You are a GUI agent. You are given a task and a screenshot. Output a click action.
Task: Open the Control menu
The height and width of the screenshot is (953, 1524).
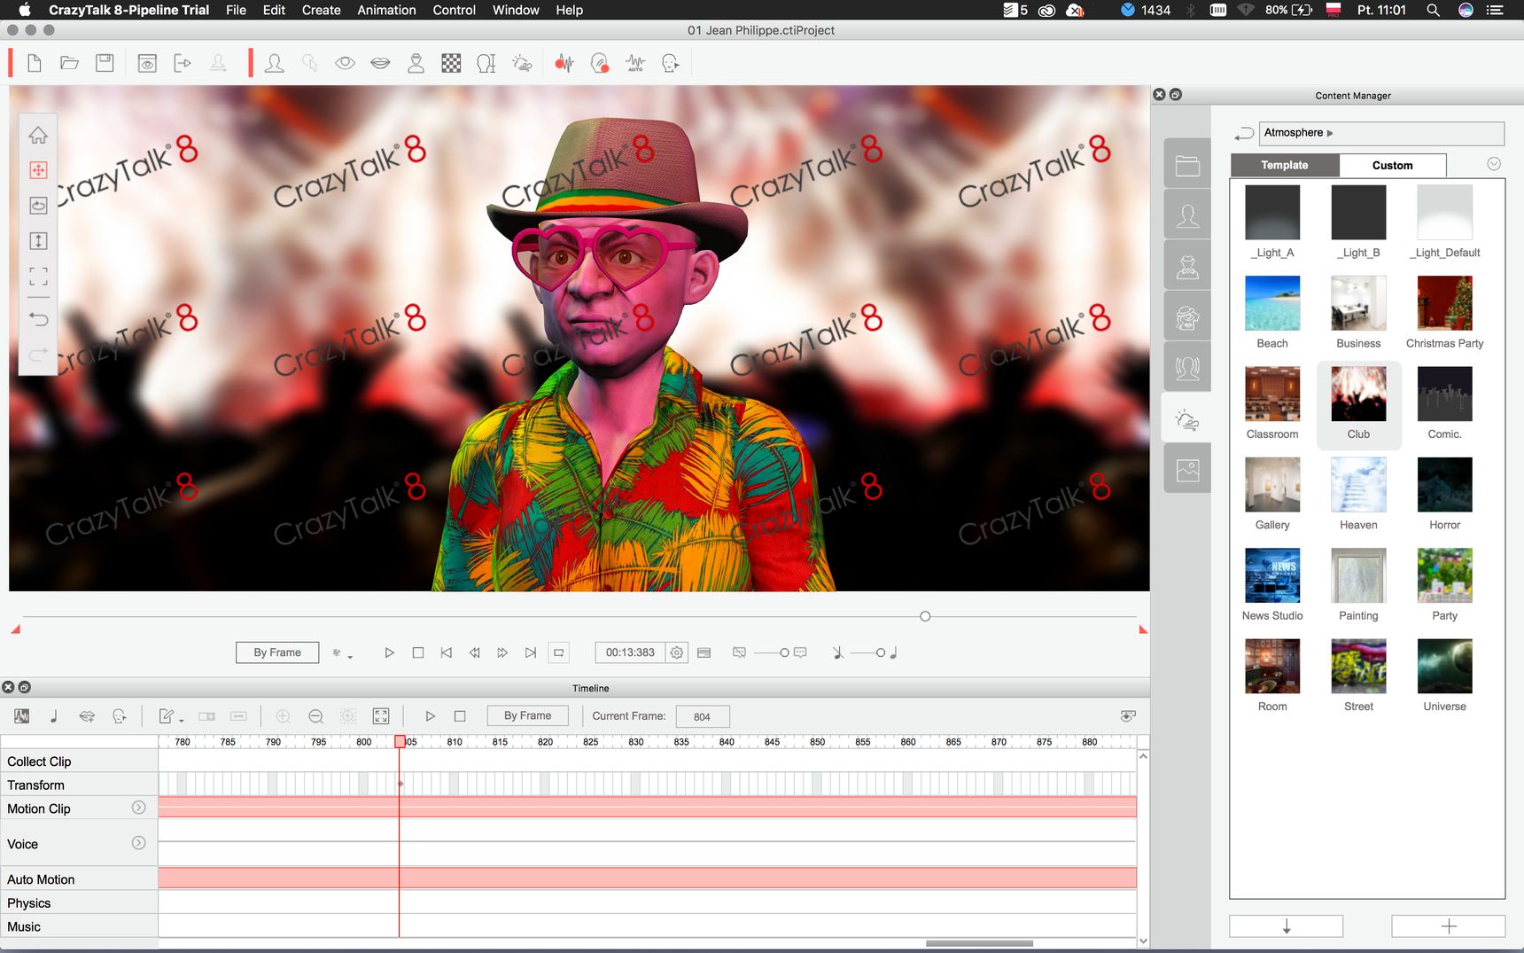coord(455,10)
